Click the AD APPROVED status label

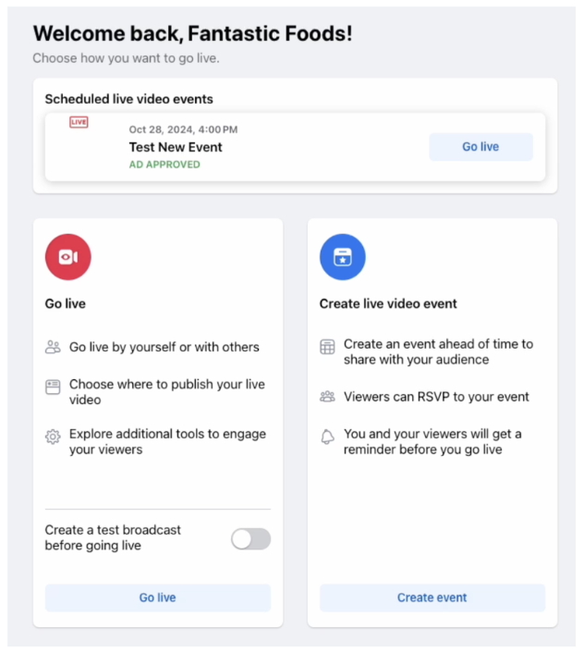tap(164, 165)
